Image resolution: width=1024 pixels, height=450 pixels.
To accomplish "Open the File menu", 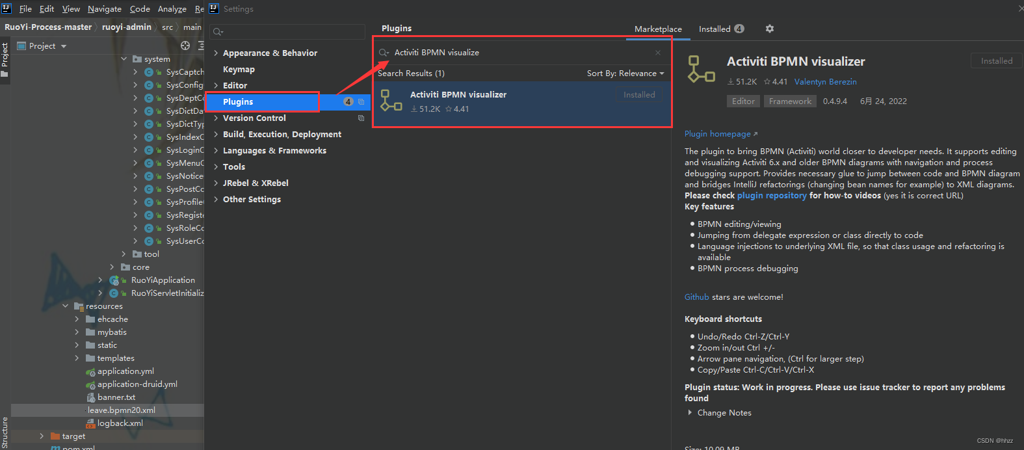I will click(x=25, y=9).
